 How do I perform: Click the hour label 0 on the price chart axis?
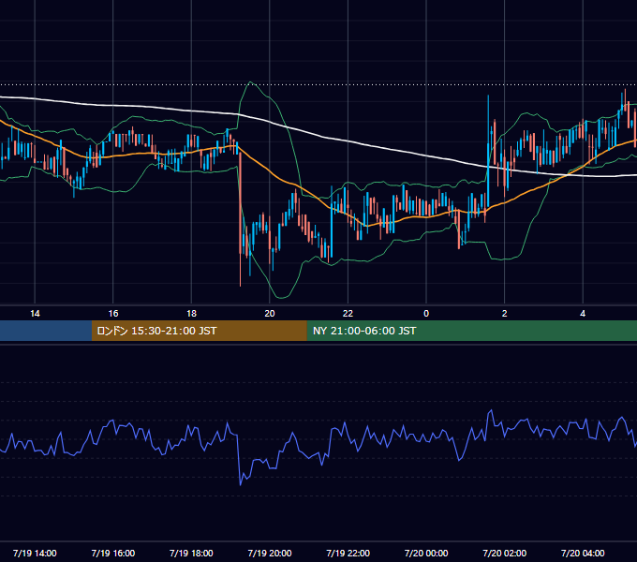(x=426, y=314)
